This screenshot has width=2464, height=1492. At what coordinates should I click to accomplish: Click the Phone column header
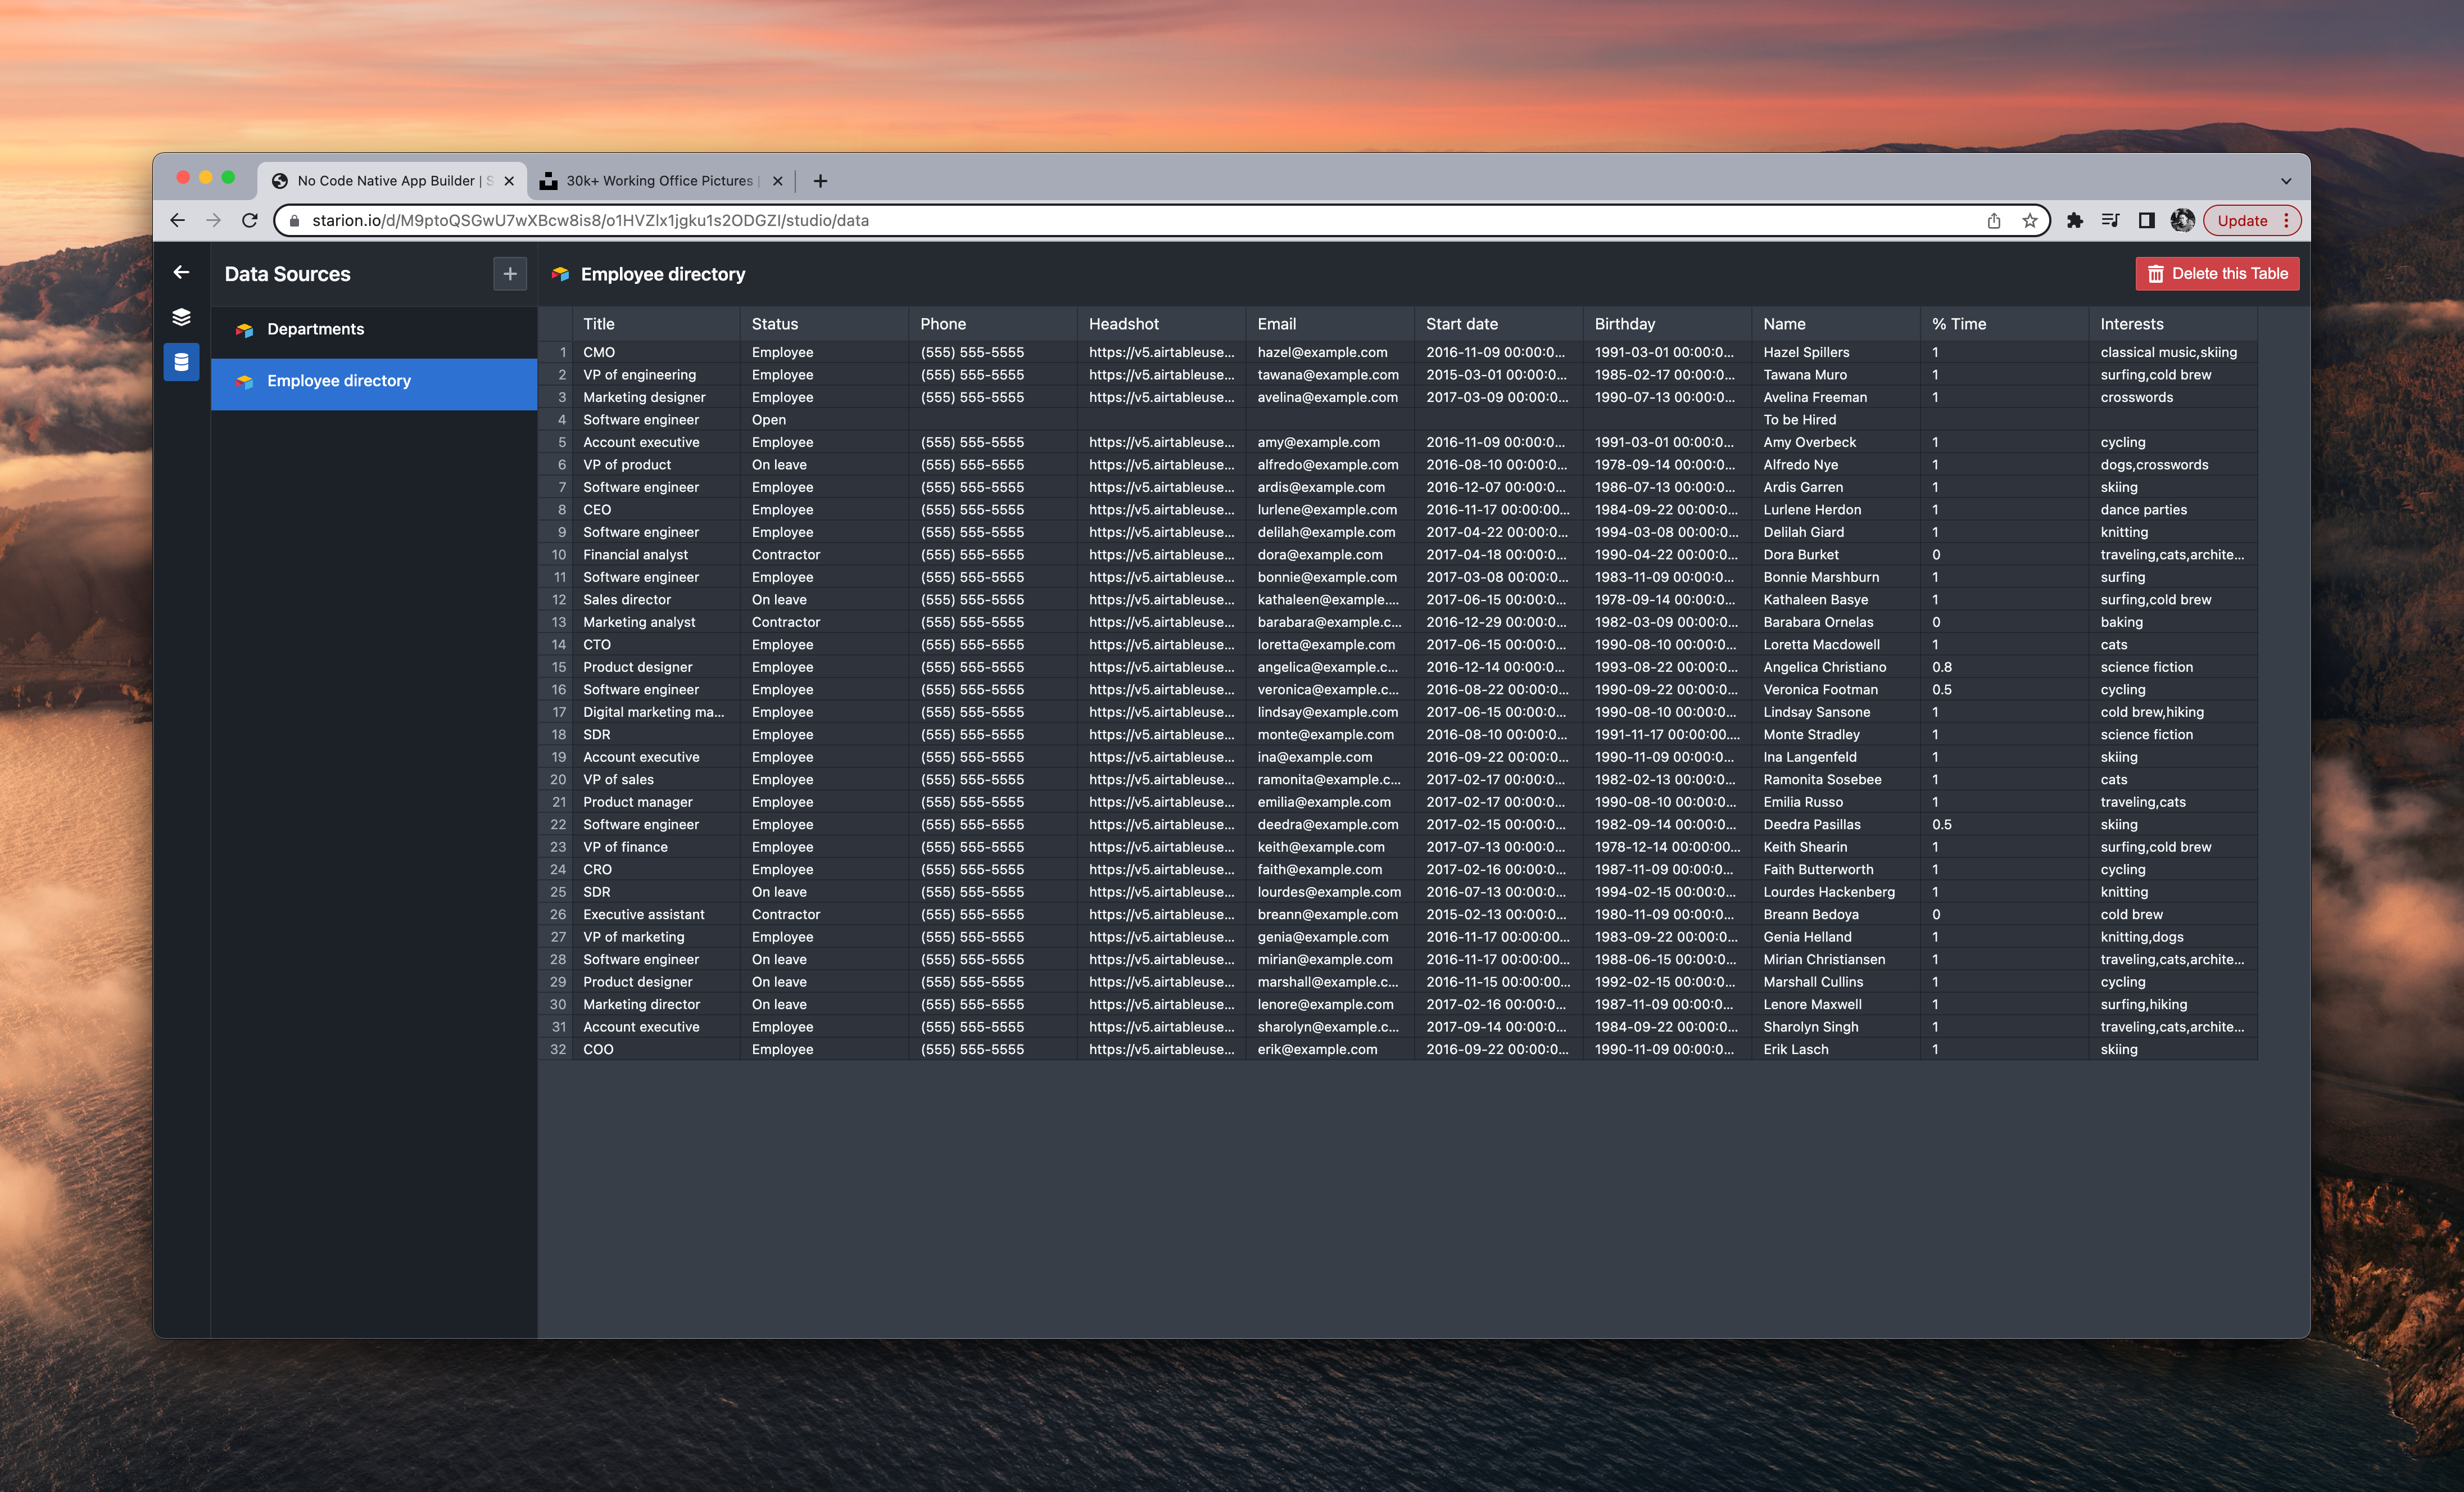pos(993,324)
